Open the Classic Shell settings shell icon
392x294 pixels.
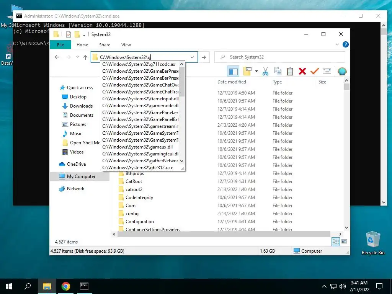342,72
